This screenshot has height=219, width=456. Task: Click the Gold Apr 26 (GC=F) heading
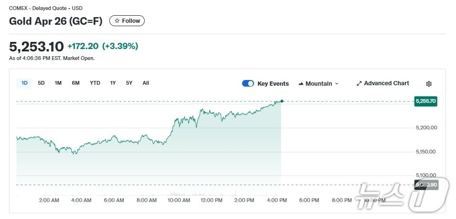click(x=56, y=21)
